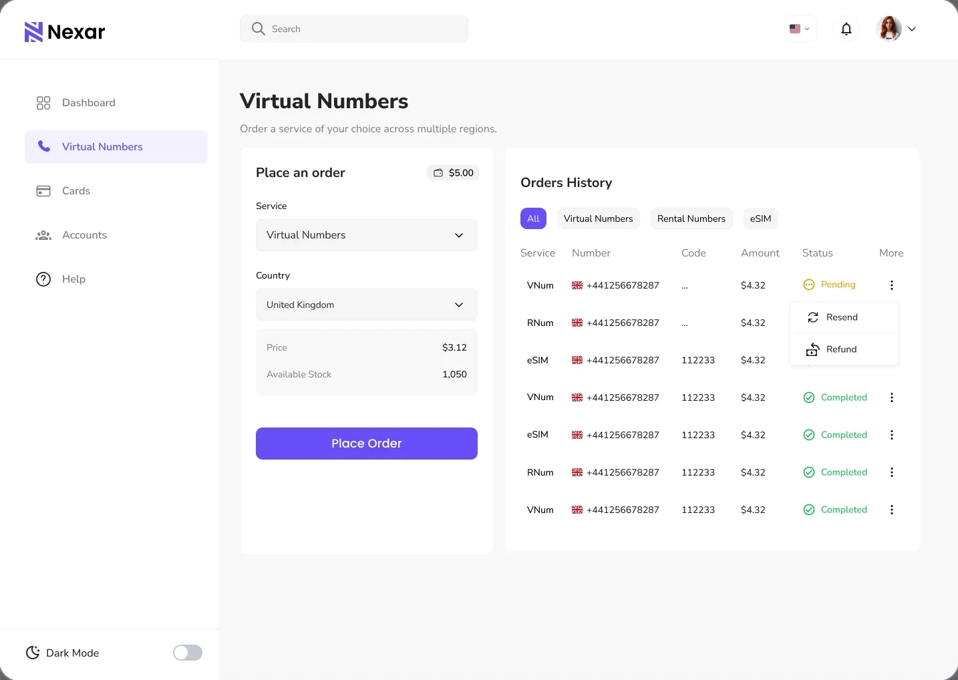Click the Code column header
The height and width of the screenshot is (680, 958).
tap(693, 253)
